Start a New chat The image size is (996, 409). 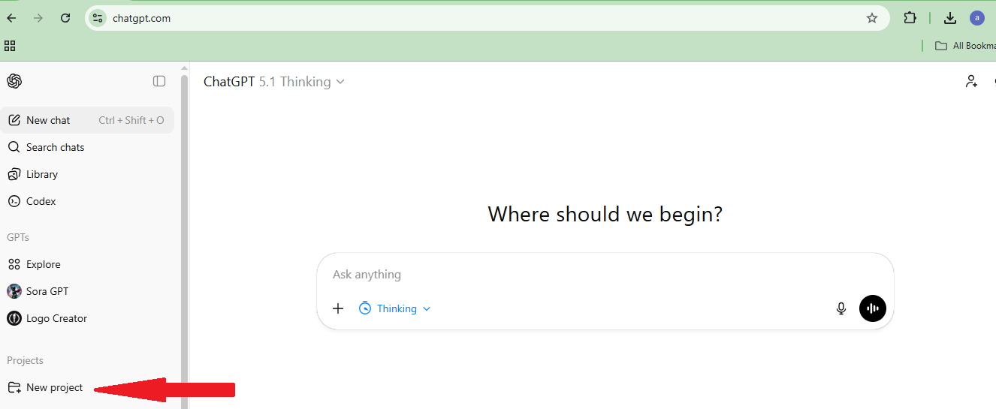[x=48, y=120]
